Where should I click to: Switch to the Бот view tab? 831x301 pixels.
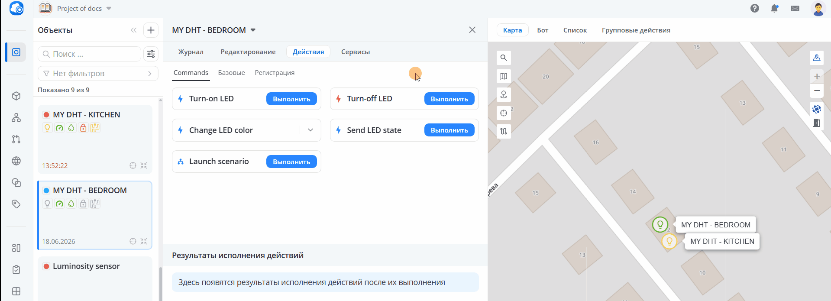(x=543, y=30)
